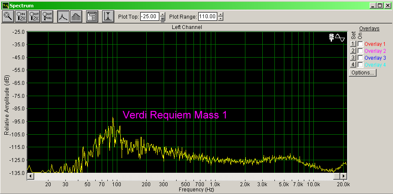This screenshot has height=194, width=393.
Task: Click the Overlay 1 red label
Action: 375,44
